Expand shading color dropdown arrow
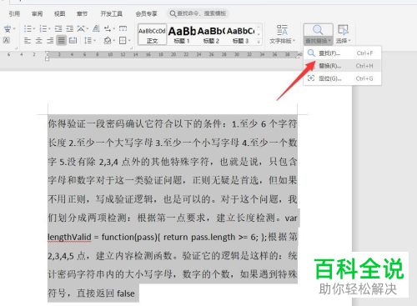Image resolution: width=417 pixels, height=306 pixels. pyautogui.click(x=114, y=41)
